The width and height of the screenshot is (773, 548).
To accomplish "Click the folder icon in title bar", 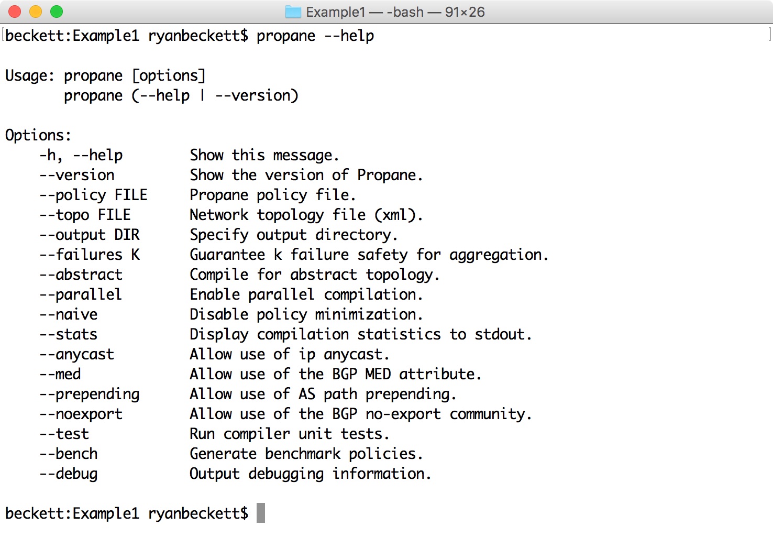I will click(293, 12).
